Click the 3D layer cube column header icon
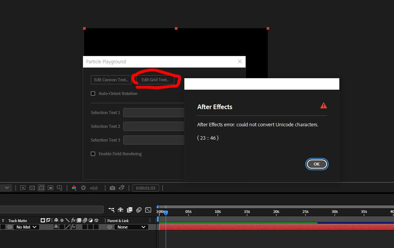394x248 pixels. coord(96,220)
